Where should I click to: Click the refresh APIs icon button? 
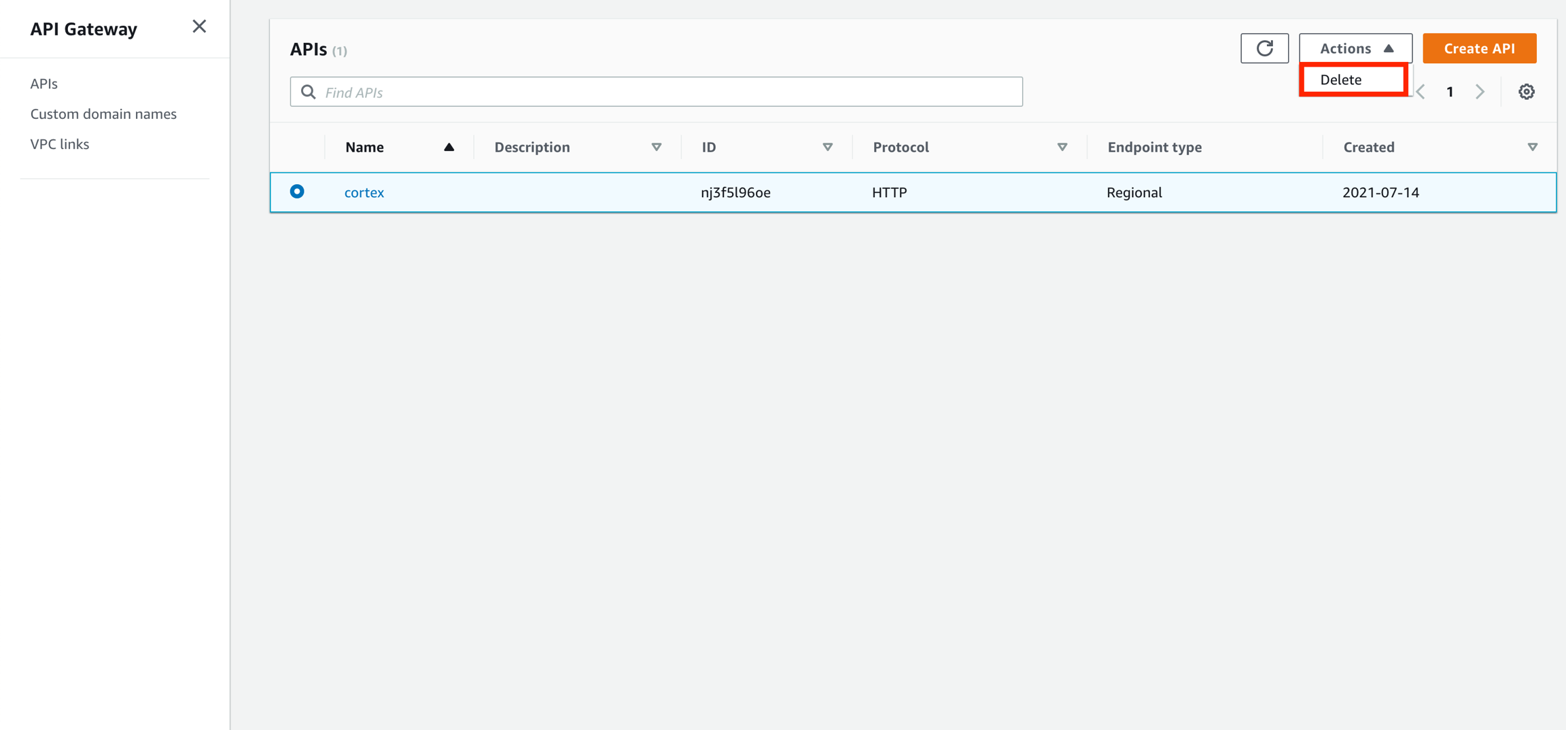tap(1264, 48)
